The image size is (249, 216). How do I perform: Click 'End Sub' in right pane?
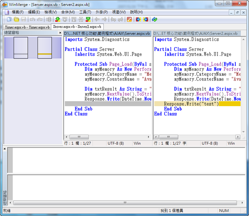pyautogui.click(x=173, y=109)
